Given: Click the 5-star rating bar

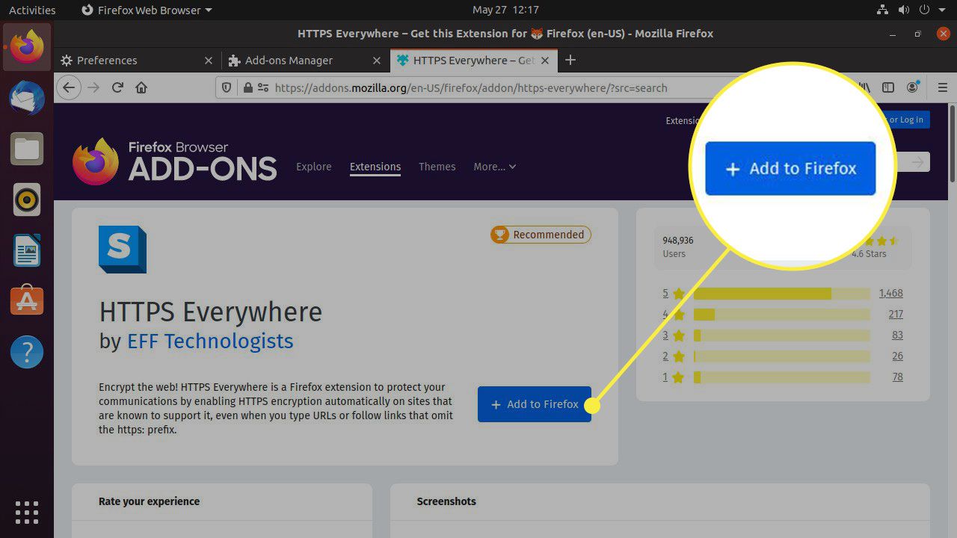Looking at the screenshot, I should point(782,294).
